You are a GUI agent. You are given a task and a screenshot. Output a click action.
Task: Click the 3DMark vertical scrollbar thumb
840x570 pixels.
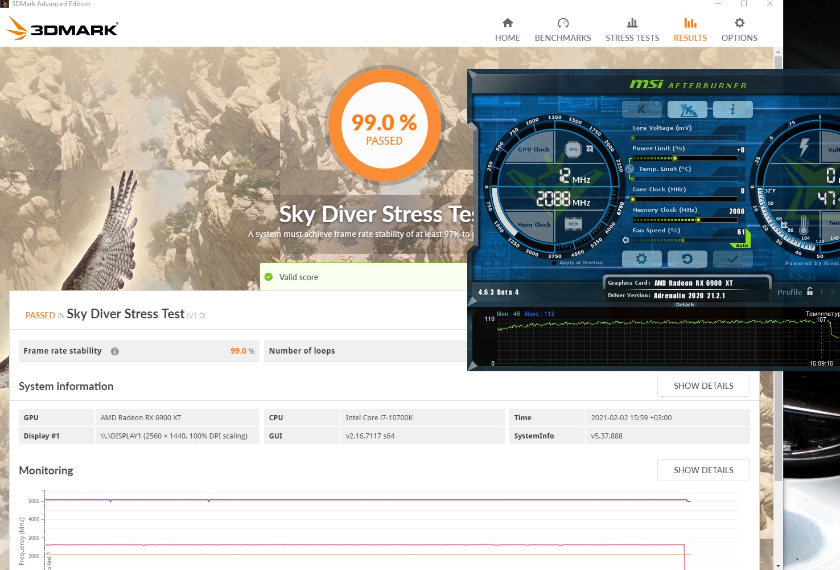tap(778, 268)
